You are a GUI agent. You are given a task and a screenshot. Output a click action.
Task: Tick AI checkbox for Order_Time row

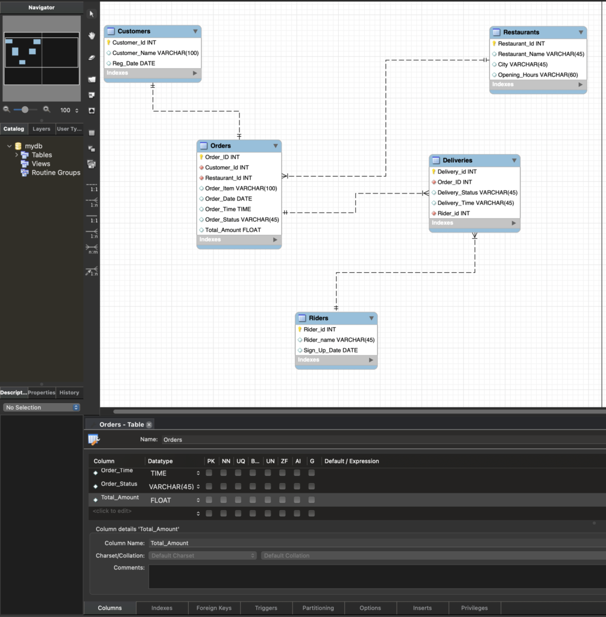coord(297,473)
